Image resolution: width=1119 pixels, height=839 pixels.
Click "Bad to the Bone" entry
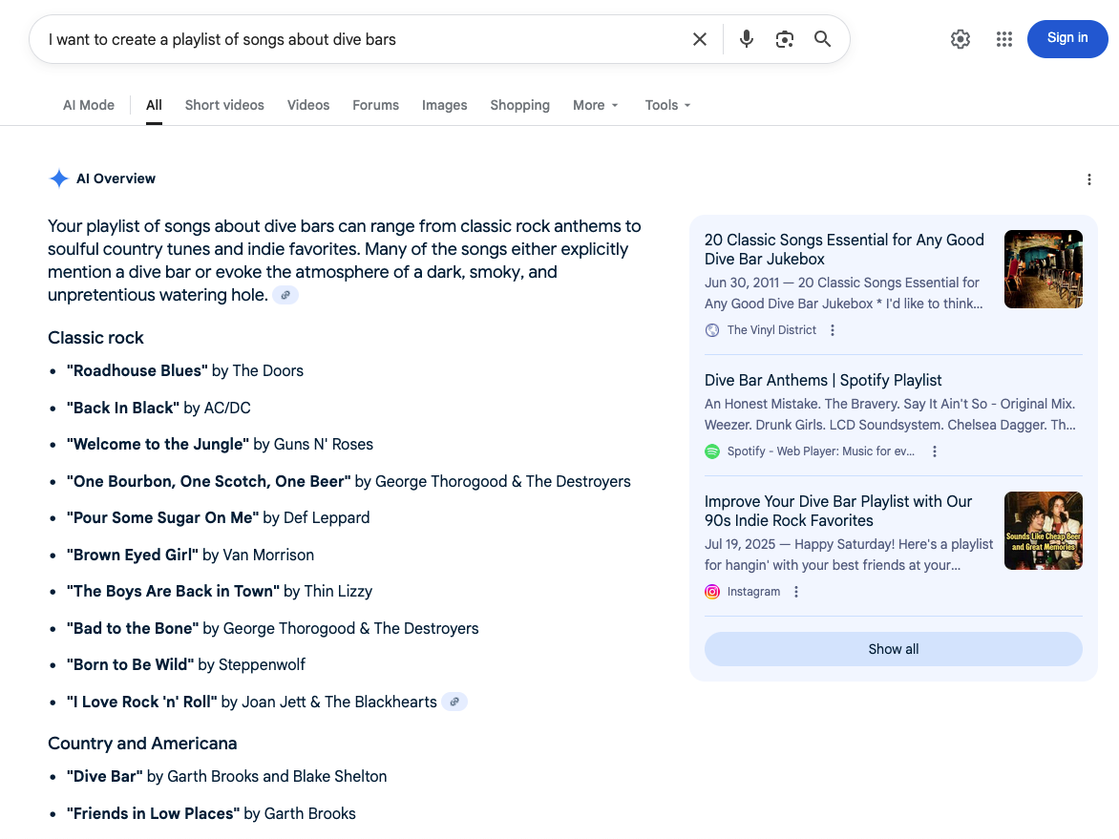pos(273,629)
